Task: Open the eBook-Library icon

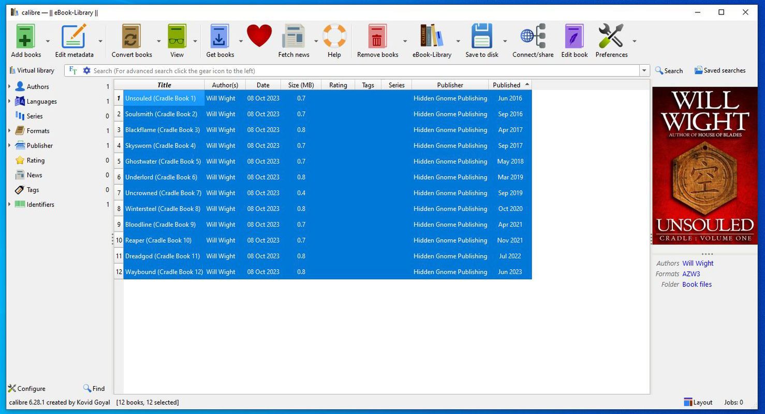Action: coord(432,37)
